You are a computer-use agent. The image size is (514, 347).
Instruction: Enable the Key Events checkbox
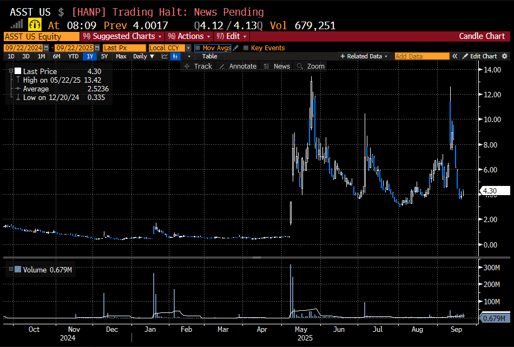pos(246,48)
